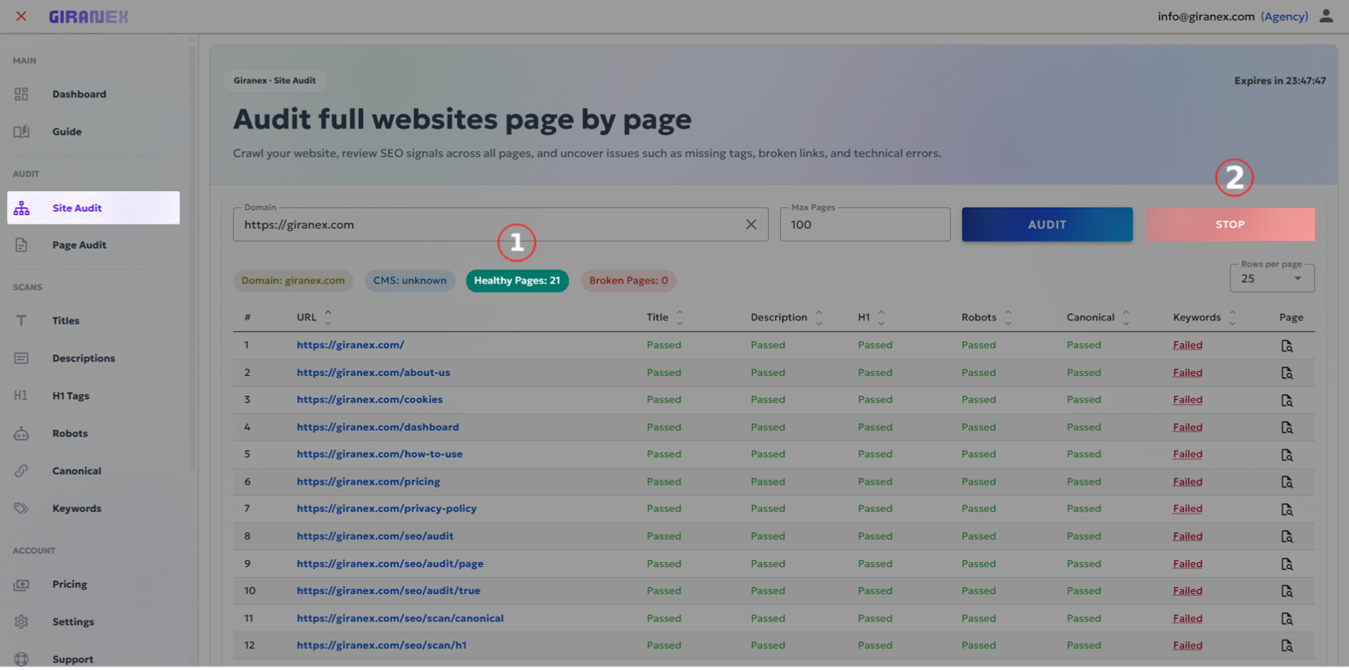The image size is (1349, 670).
Task: Click the Healthy Pages: 21 chip
Action: point(517,281)
